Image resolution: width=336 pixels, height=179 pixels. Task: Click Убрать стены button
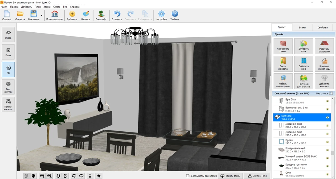[230, 176]
